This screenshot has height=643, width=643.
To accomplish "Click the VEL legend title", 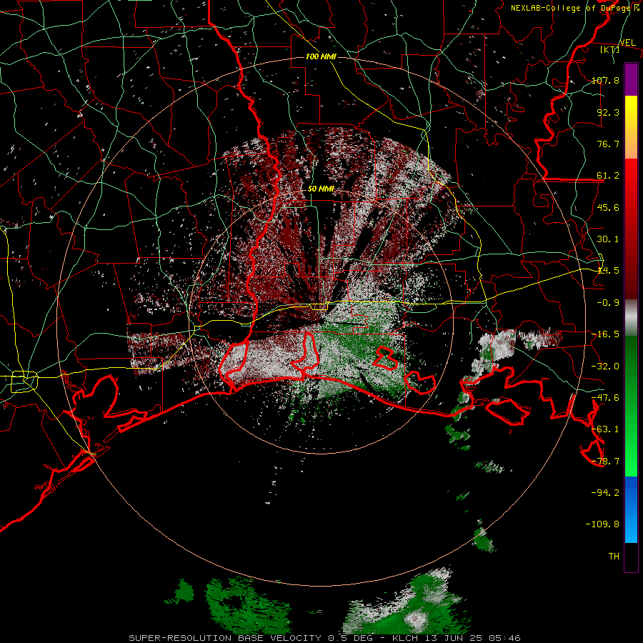I will click(627, 43).
